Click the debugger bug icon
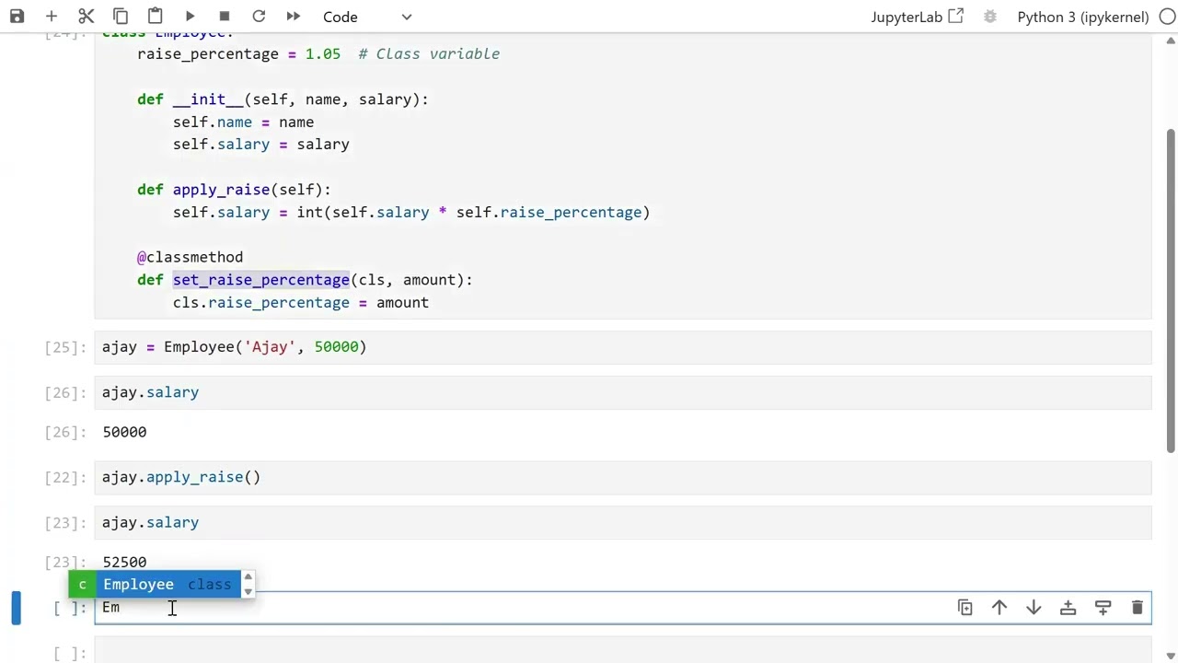1178x663 pixels. coord(990,17)
